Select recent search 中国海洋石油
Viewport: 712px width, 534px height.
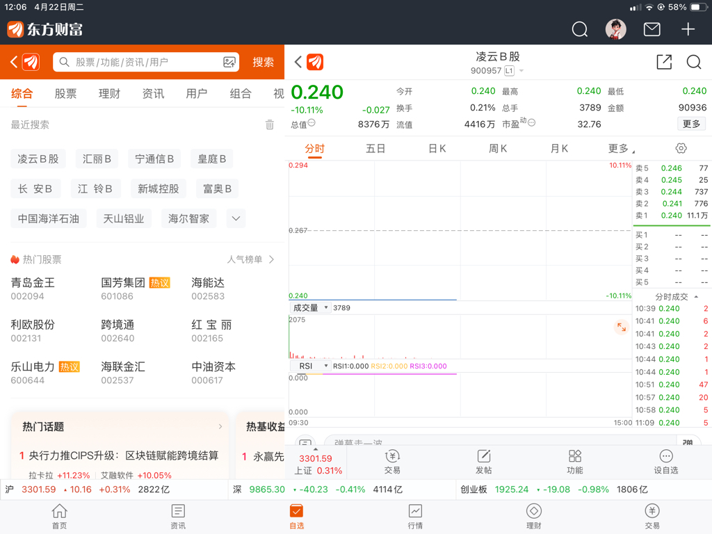pyautogui.click(x=49, y=219)
